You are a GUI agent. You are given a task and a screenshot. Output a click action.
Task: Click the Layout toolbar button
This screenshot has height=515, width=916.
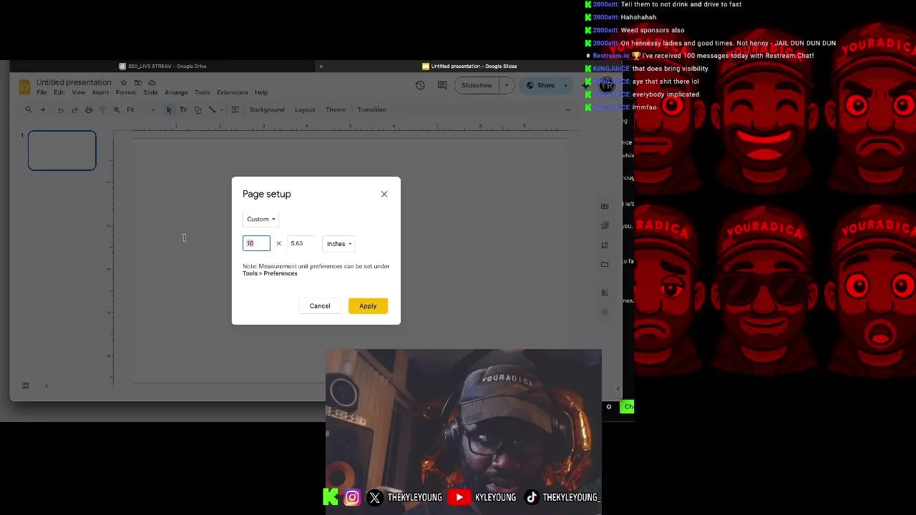click(x=305, y=109)
